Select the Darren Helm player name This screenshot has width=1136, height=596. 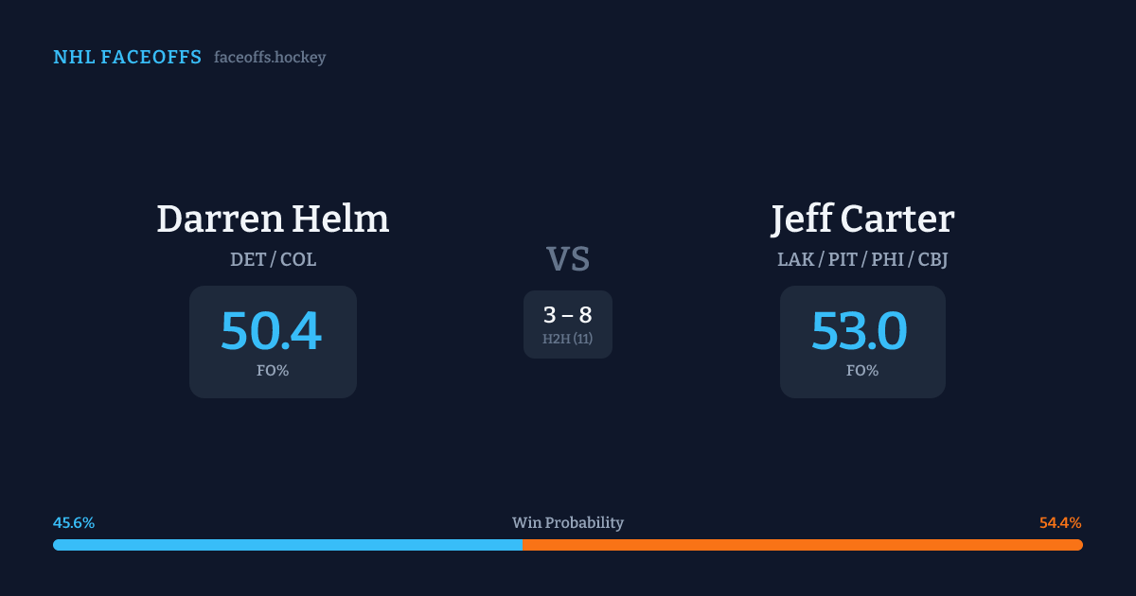click(273, 219)
